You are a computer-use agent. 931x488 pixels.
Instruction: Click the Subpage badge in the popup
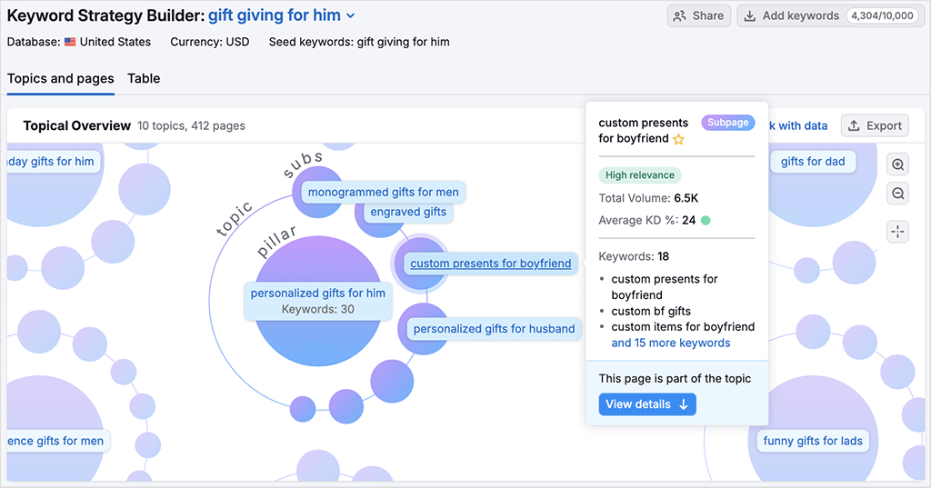point(728,123)
